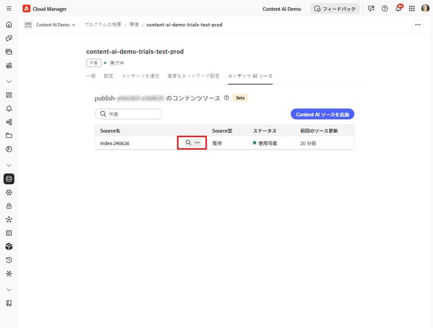This screenshot has height=328, width=433.
Task: Sort by Source型 column header
Action: coord(222,131)
